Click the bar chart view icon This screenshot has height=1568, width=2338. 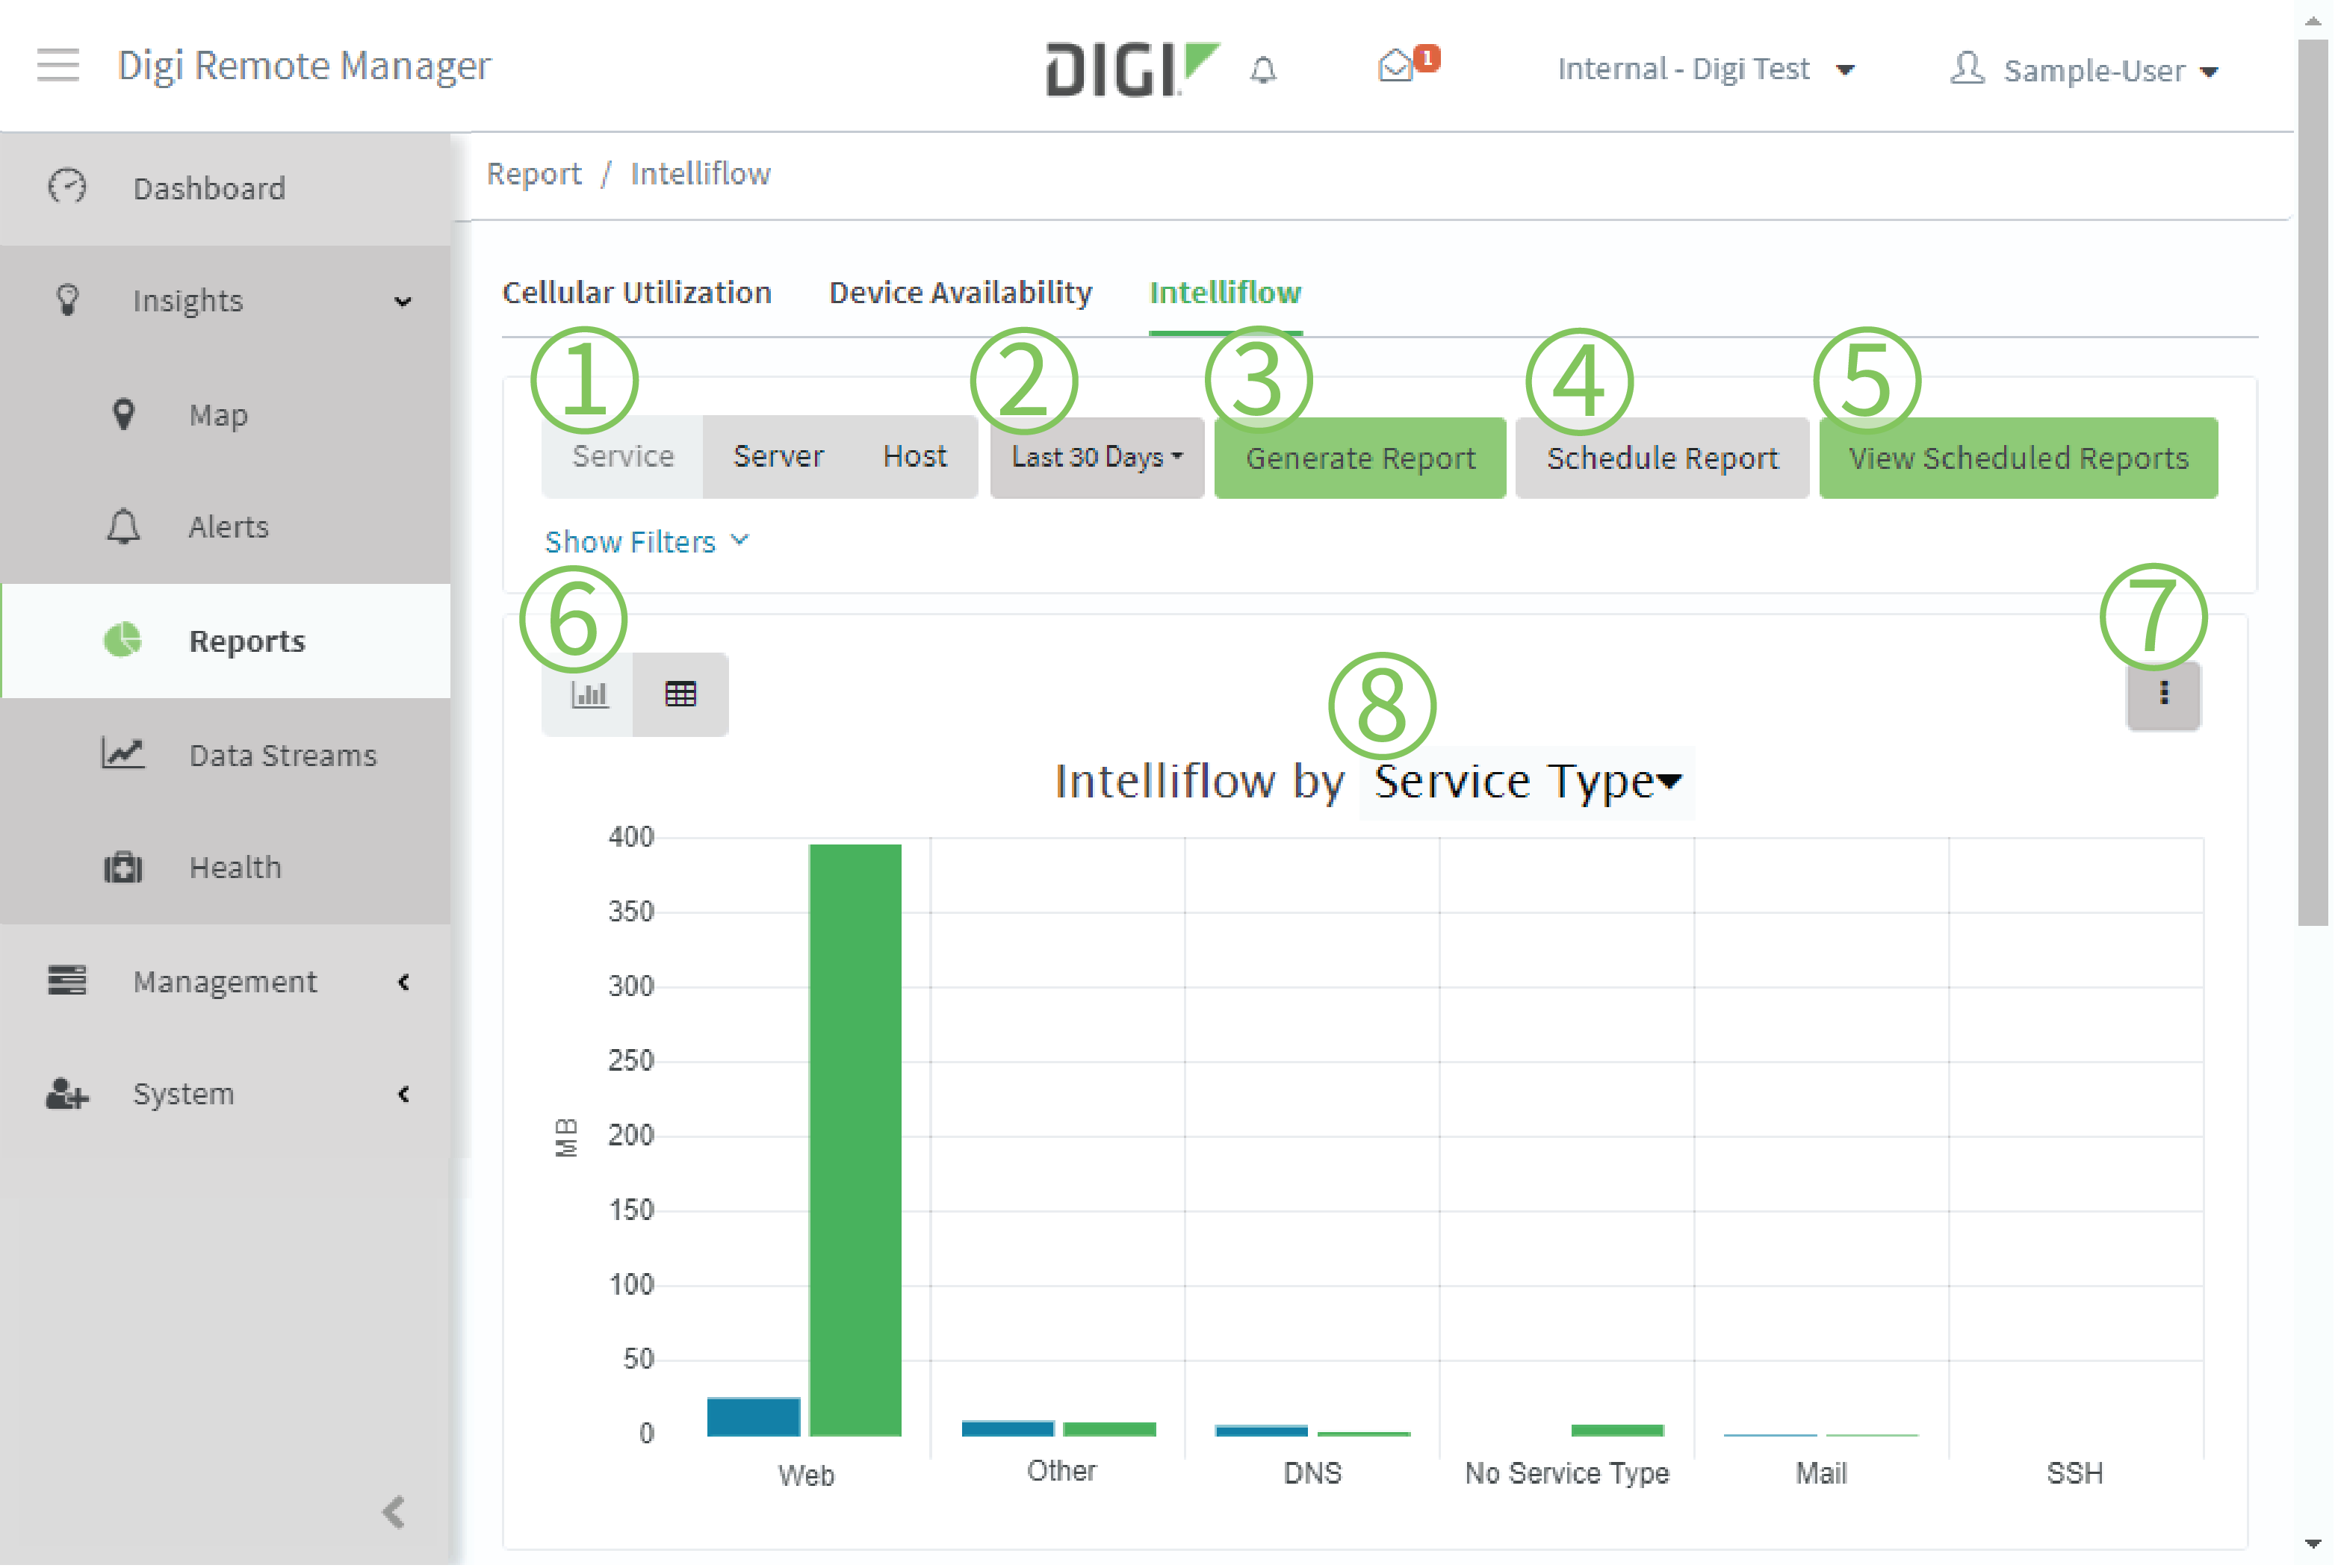590,693
